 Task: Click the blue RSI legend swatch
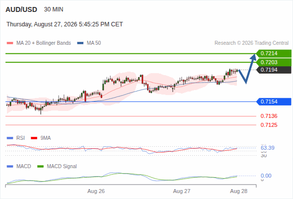[x=10, y=138]
